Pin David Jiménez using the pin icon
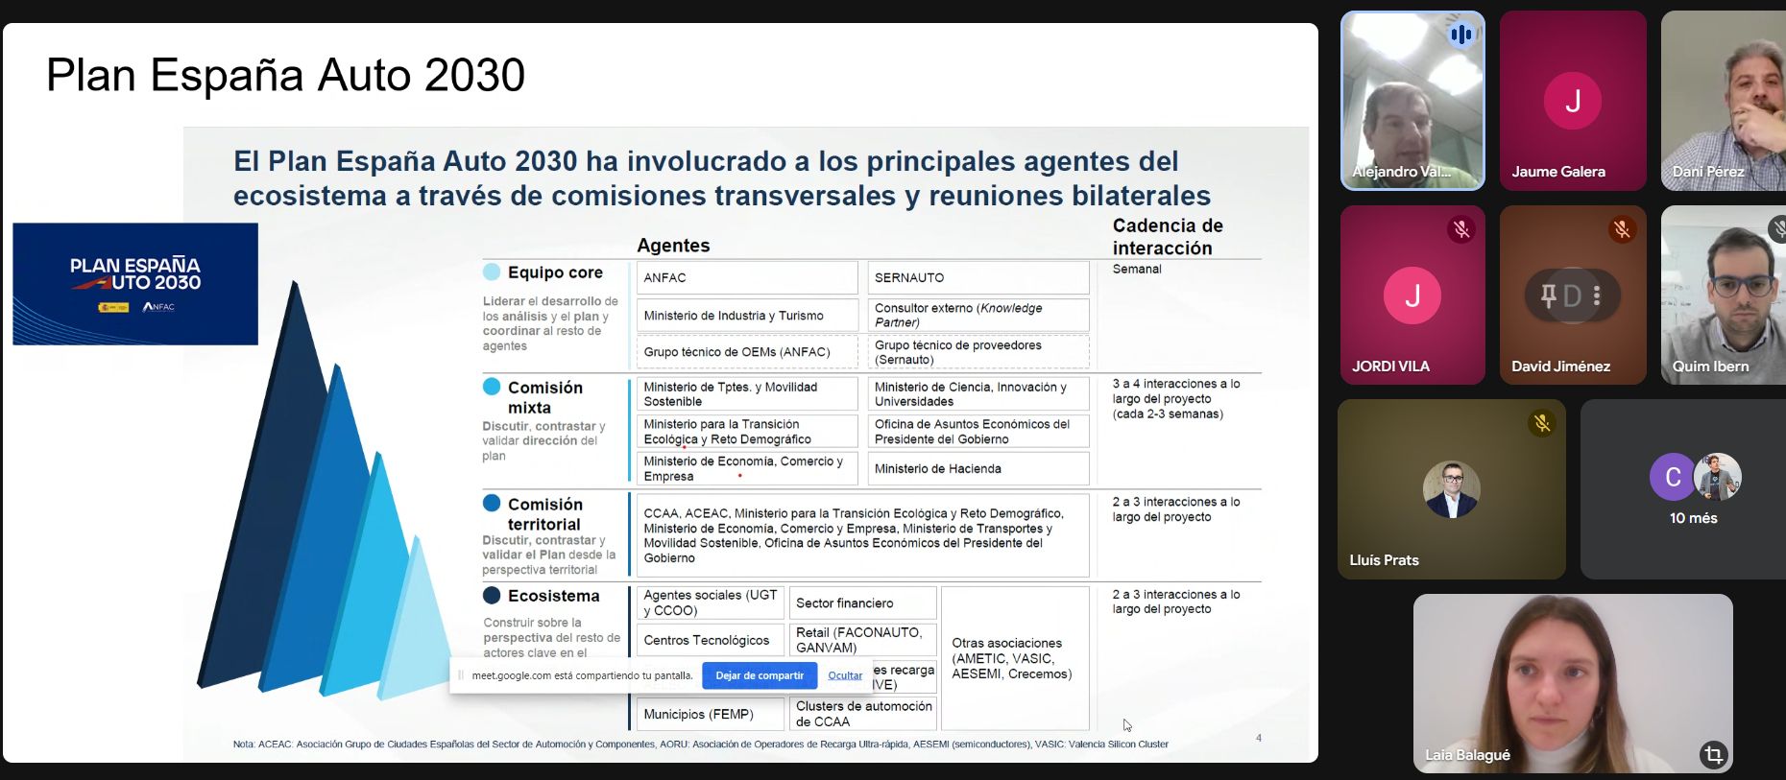The image size is (1786, 780). tap(1548, 295)
